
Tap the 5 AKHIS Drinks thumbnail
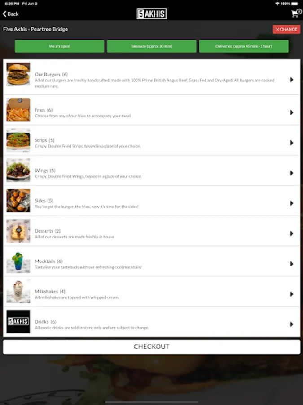(x=18, y=322)
